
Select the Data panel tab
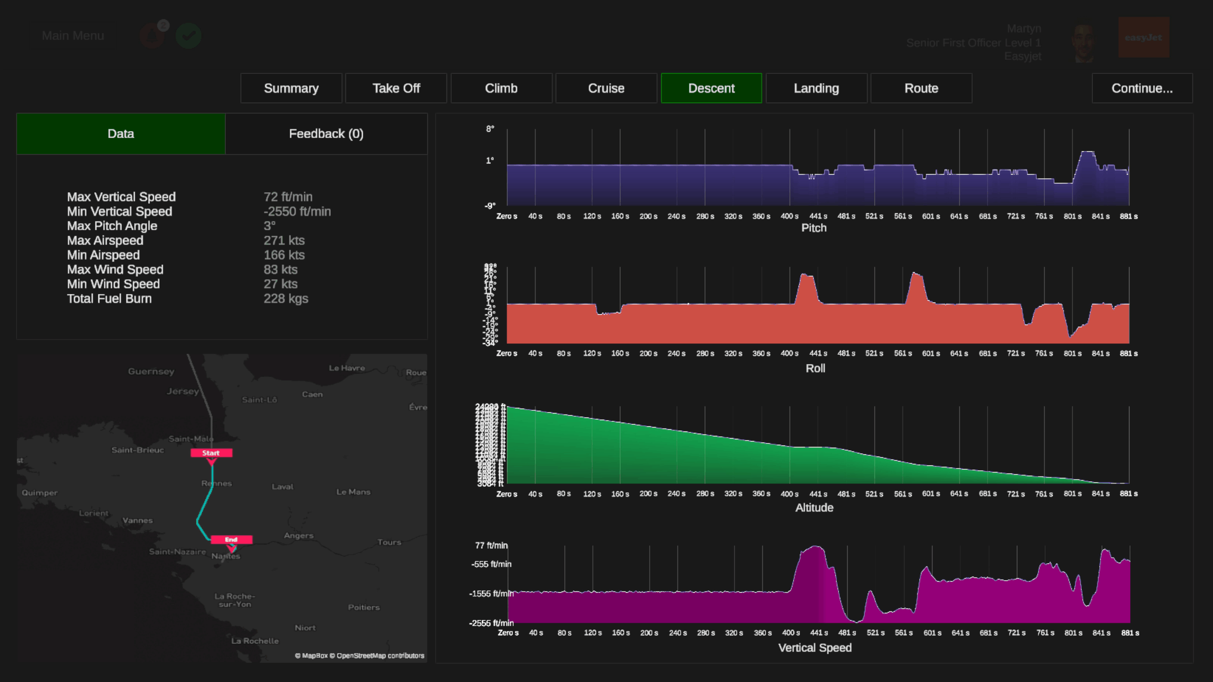click(121, 134)
